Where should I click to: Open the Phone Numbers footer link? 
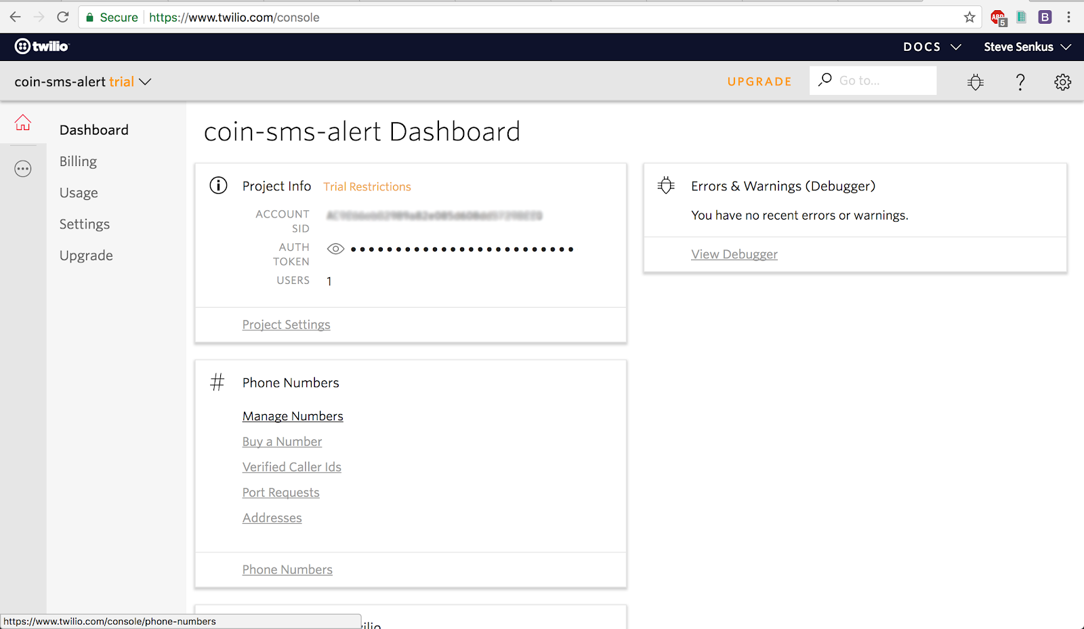[x=287, y=570]
